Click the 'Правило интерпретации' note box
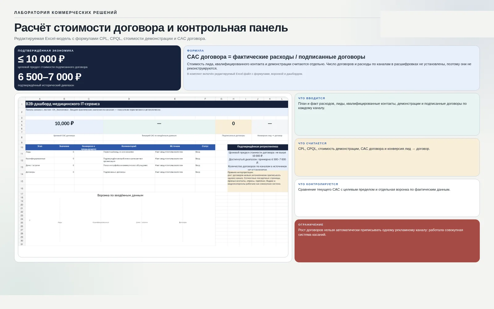Image resolution: width=494 pixels, height=309 pixels. point(258,181)
